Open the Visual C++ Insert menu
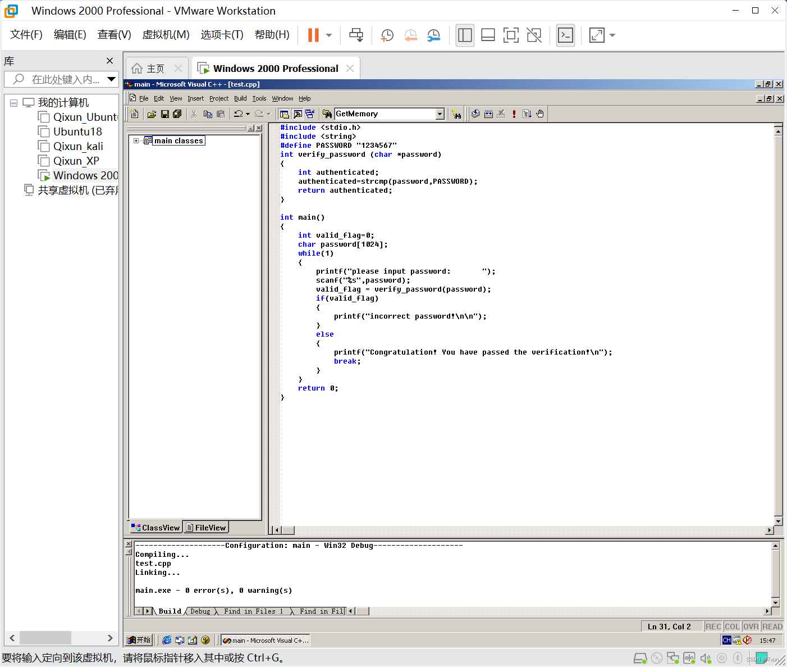 click(195, 98)
